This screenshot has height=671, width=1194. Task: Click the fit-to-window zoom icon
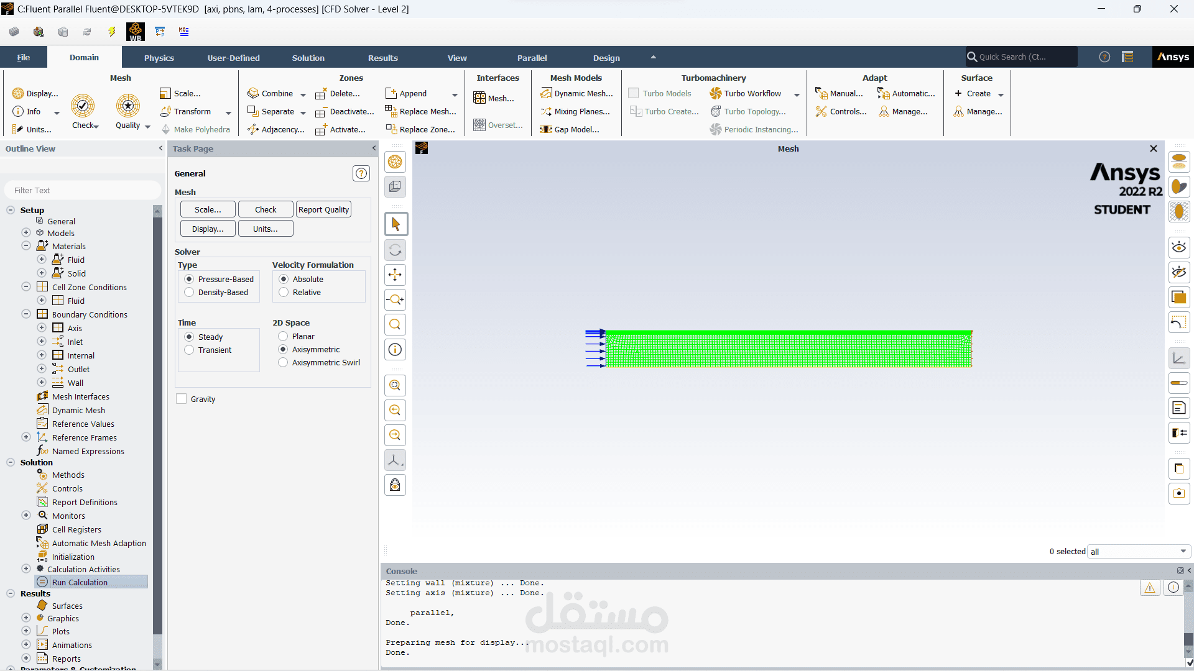point(395,385)
